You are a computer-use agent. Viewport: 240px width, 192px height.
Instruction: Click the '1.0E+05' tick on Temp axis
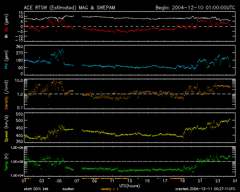tap(17, 162)
